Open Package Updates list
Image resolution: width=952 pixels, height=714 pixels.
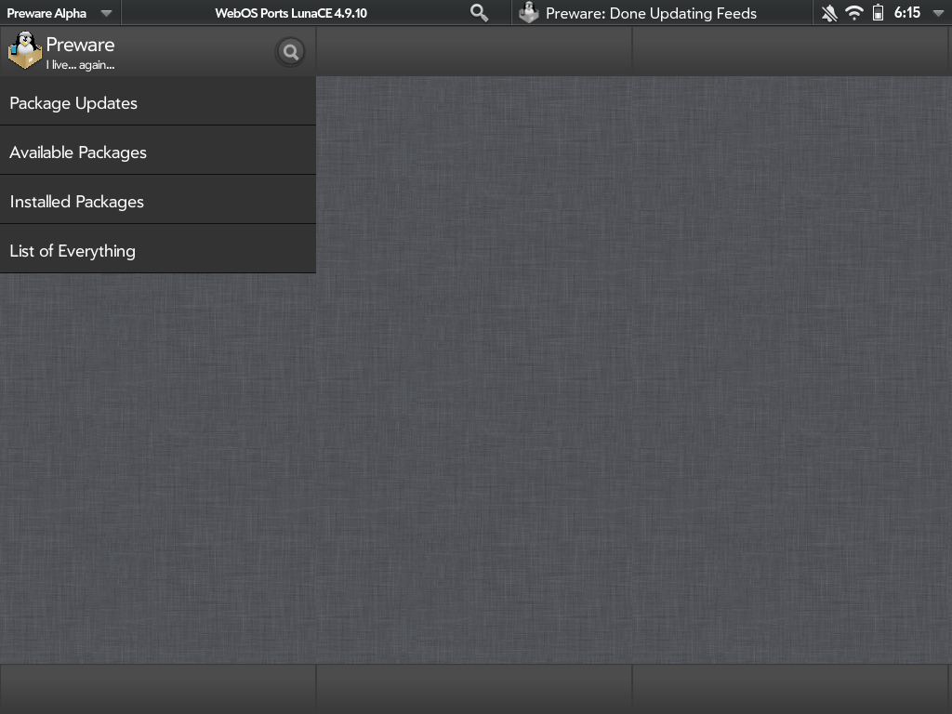[158, 101]
